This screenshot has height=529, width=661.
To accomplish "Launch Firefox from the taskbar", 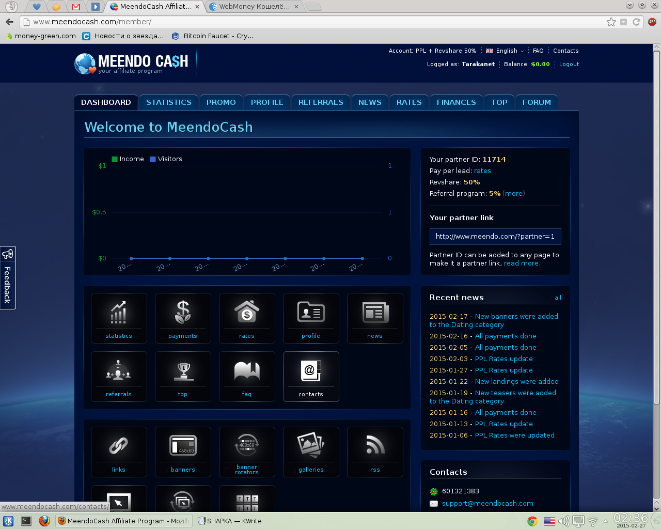I will [44, 521].
